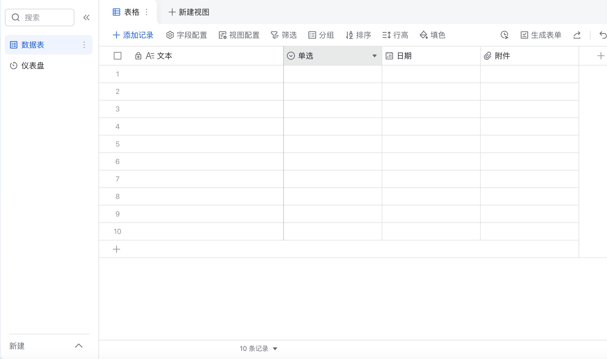Viewport: 607px width, 359px height.
Task: Collapse the sidebar with double-chevron icon
Action: click(86, 17)
